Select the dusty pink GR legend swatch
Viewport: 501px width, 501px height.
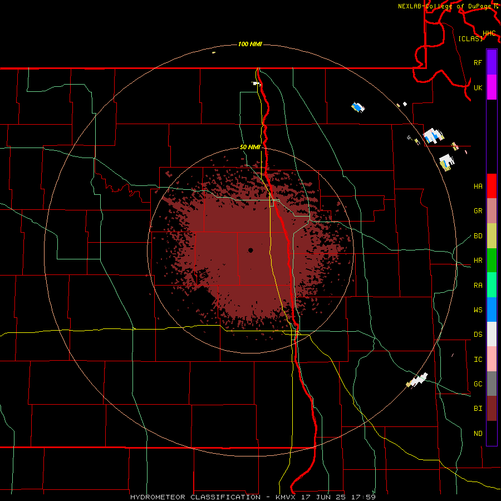(492, 211)
